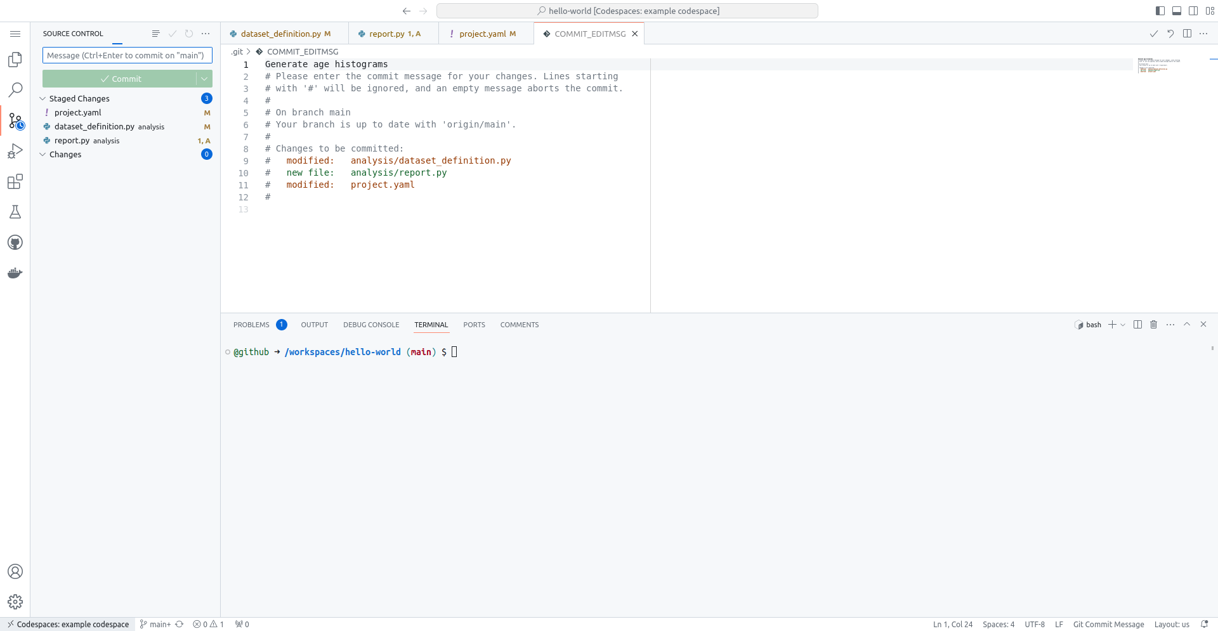
Task: Open the Output panel tab
Action: [314, 325]
